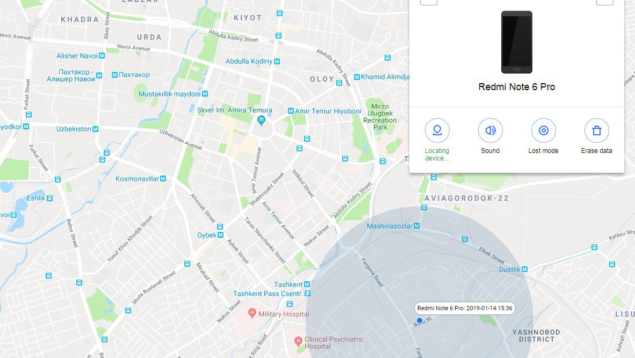Enable Lost mode for the device
The image size is (635, 358).
pos(543,130)
